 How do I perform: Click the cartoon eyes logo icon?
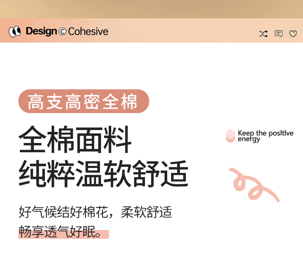tap(15, 31)
